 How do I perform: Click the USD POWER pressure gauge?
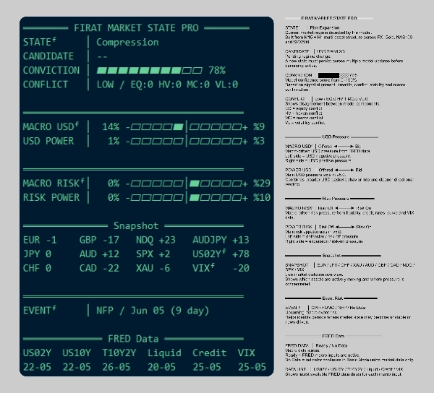pos(187,141)
